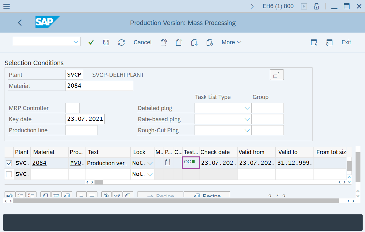Open multiple selection beside the Plant field
Screen dimensions: 365x232
point(276,75)
